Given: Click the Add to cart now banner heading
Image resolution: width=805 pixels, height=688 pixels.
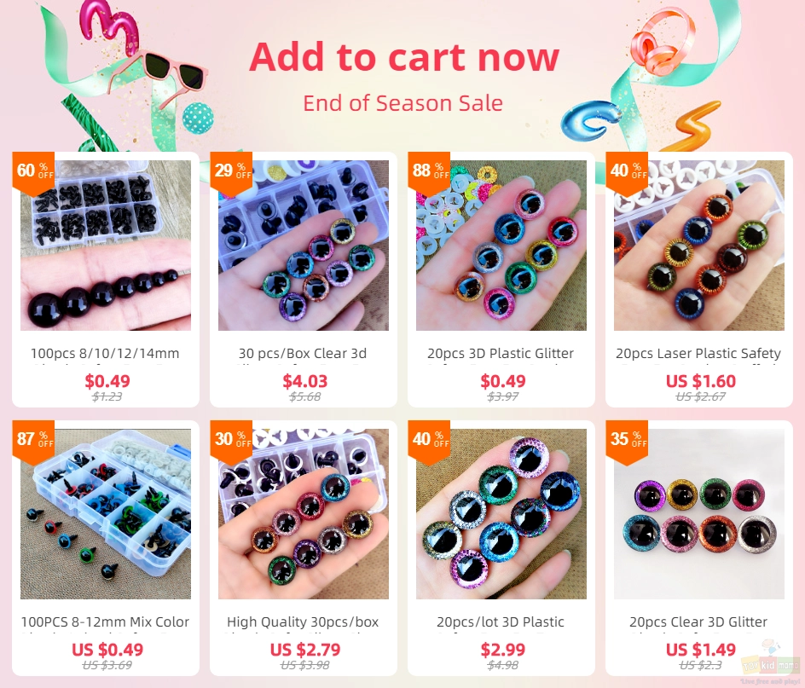Looking at the screenshot, I should [x=404, y=56].
